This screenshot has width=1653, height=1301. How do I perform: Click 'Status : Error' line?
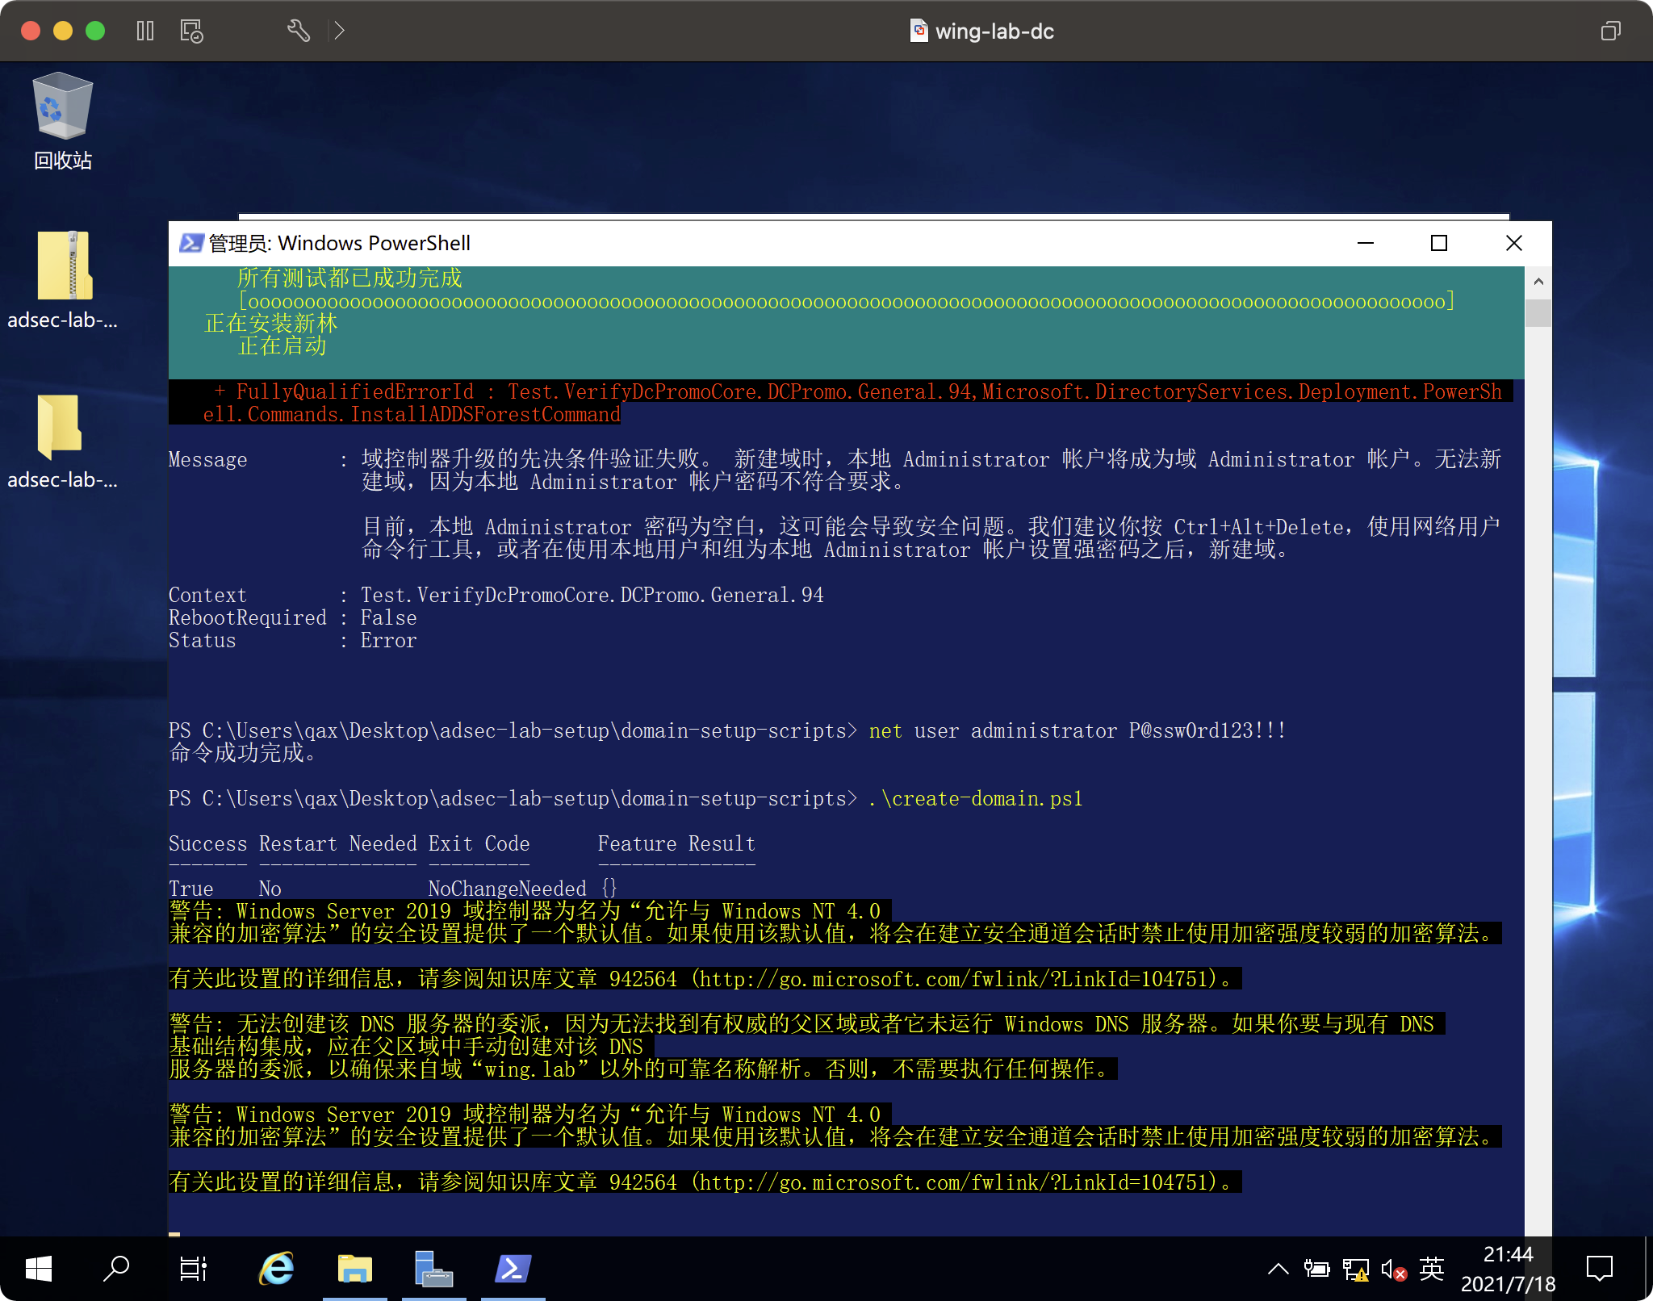(292, 640)
